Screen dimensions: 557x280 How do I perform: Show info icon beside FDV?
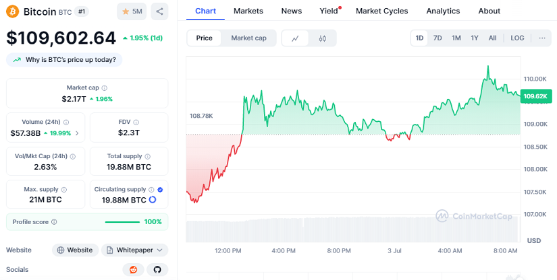[136, 122]
